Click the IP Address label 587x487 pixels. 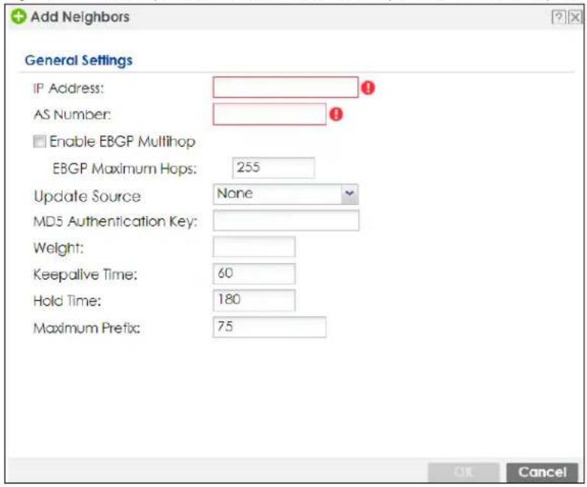(x=69, y=89)
